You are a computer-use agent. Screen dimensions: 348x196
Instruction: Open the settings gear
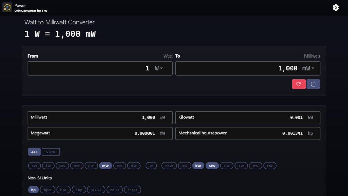(x=336, y=7)
